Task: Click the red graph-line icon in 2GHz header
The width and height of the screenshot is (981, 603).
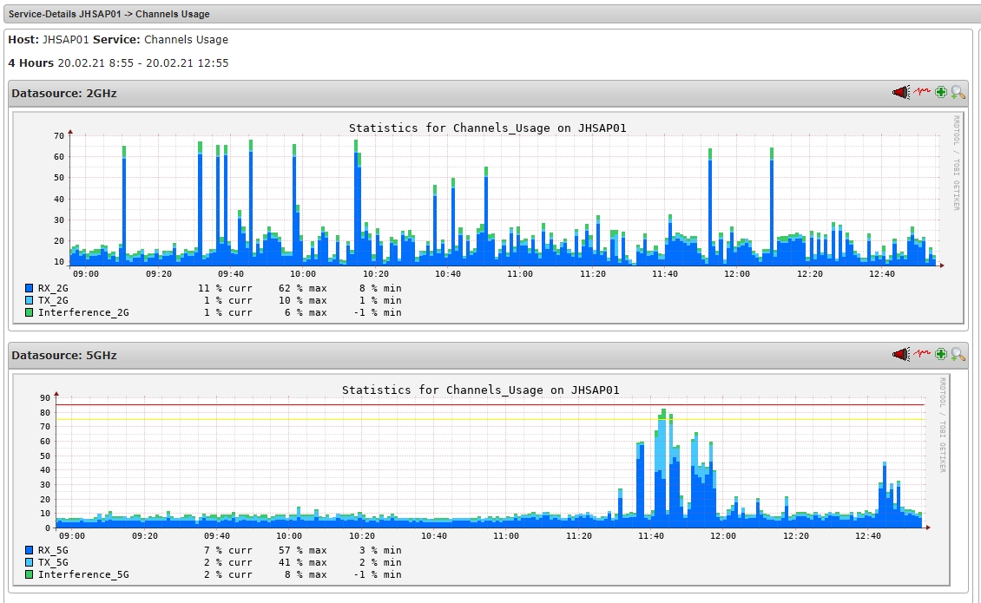Action: 921,93
